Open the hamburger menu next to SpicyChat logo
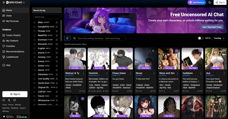The width and height of the screenshot is (228, 119). tap(3, 2)
